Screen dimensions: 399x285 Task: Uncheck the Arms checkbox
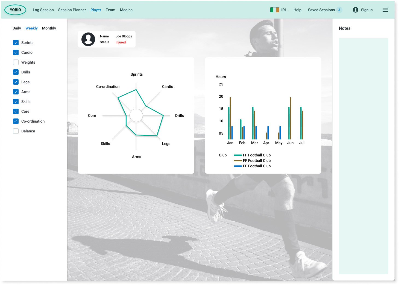coord(16,92)
